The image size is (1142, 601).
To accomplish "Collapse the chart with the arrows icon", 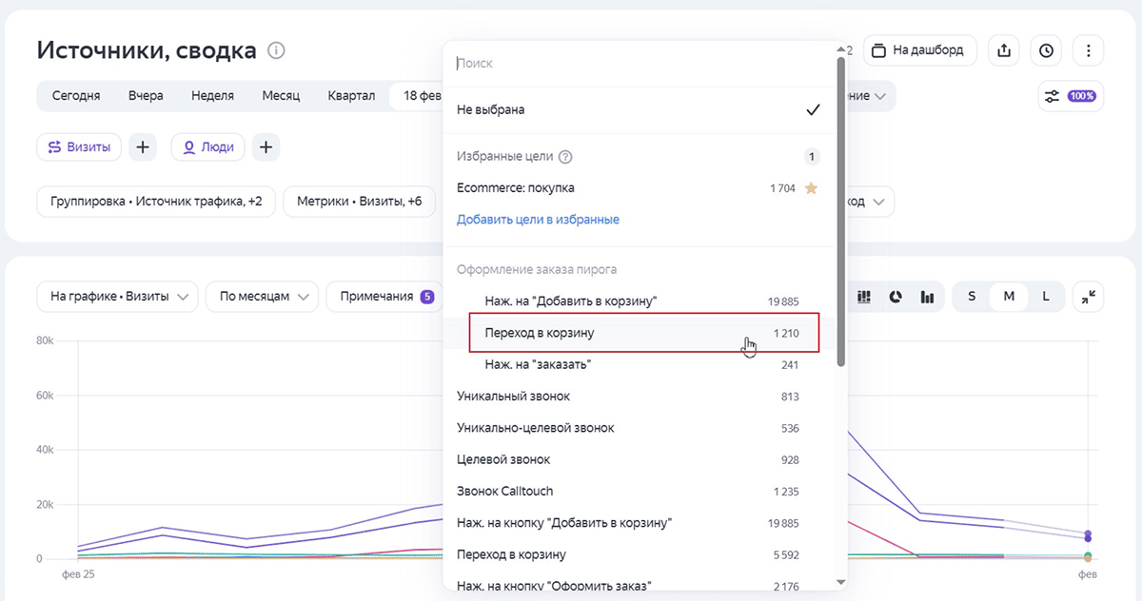I will click(1088, 297).
